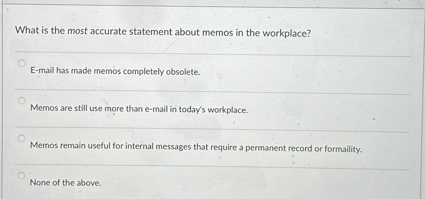The height and width of the screenshot is (199, 425).
Task: Select the radio button for the permanent record answer
Action: click(22, 139)
